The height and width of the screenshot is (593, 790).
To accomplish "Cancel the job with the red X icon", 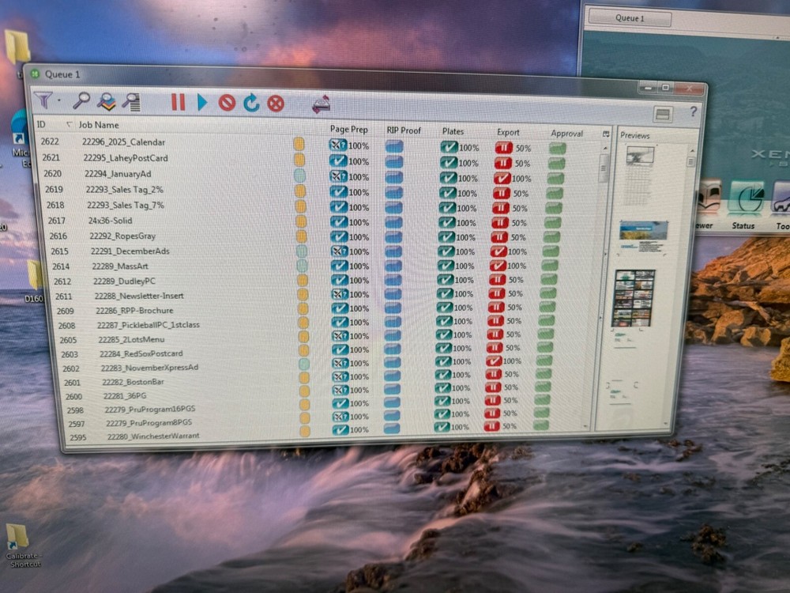I will (x=276, y=102).
